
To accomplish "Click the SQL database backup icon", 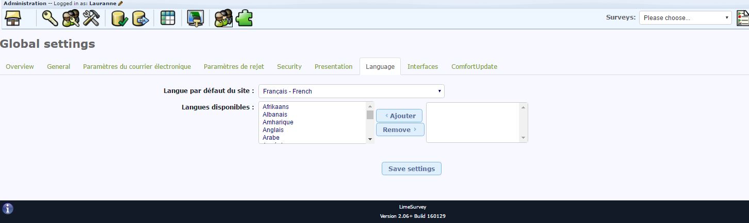I will click(140, 18).
